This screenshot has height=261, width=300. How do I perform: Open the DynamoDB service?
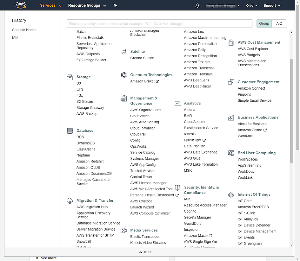coord(85,143)
